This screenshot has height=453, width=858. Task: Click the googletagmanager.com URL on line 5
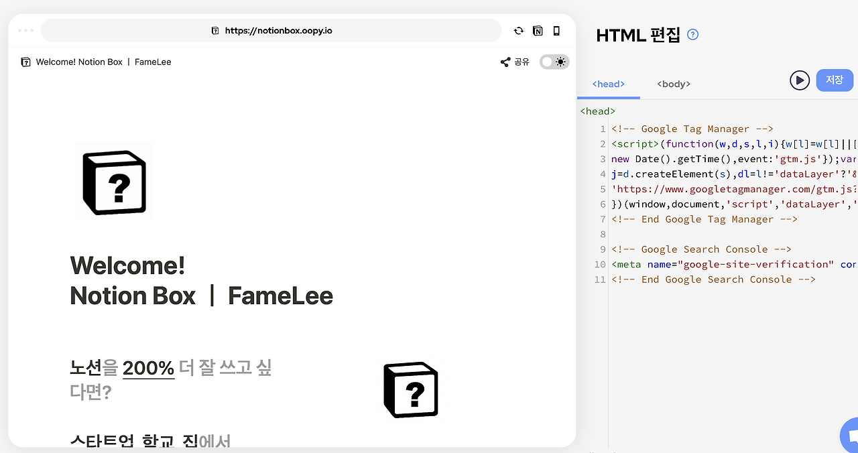735,189
